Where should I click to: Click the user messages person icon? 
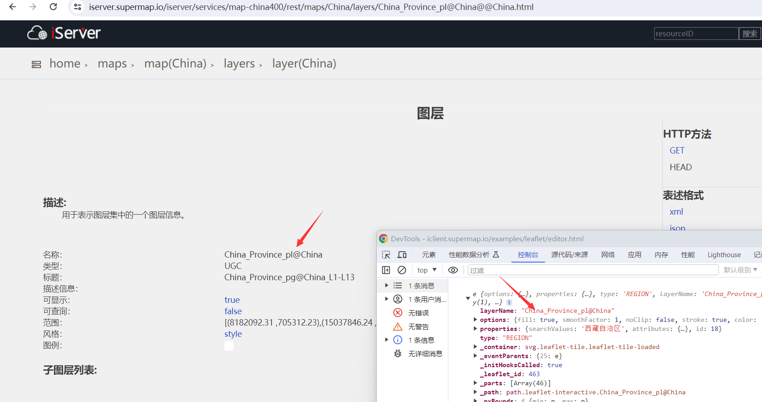tap(398, 299)
